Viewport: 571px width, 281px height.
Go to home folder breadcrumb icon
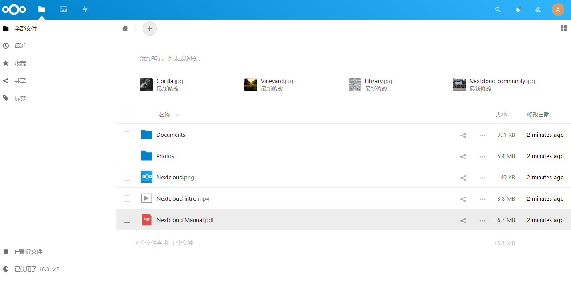125,28
